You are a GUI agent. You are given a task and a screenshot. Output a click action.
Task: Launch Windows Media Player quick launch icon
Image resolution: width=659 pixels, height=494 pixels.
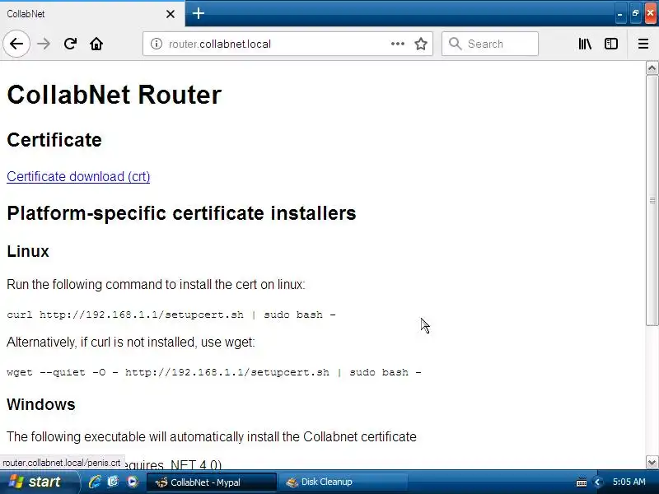(x=133, y=482)
